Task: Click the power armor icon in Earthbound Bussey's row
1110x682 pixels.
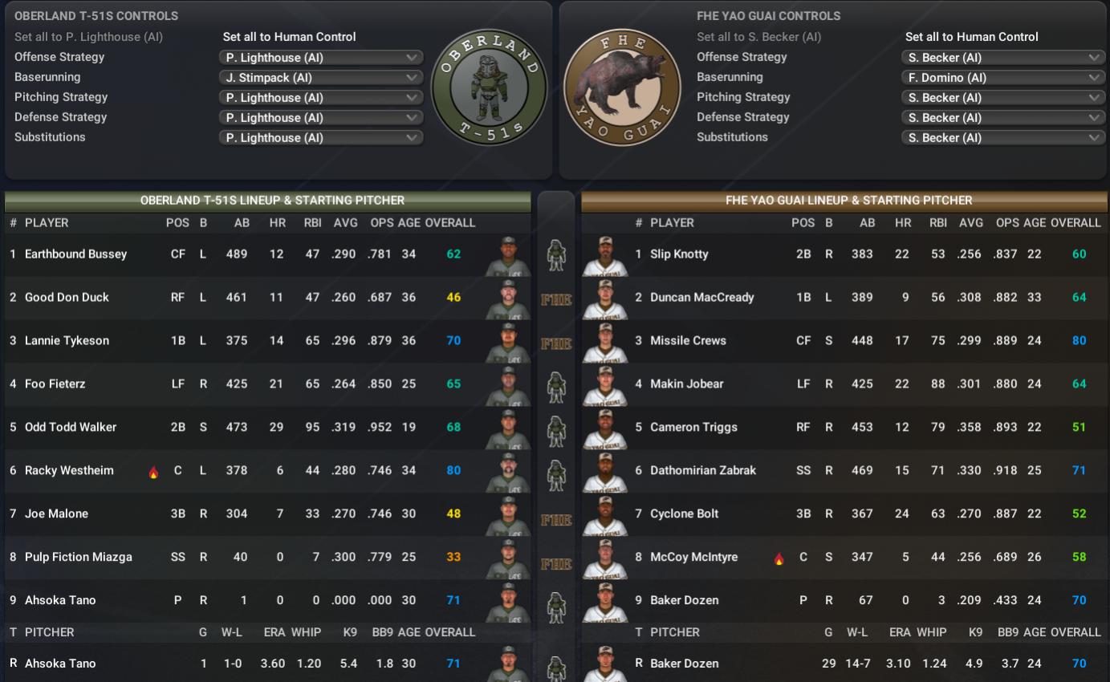Action: [x=556, y=255]
